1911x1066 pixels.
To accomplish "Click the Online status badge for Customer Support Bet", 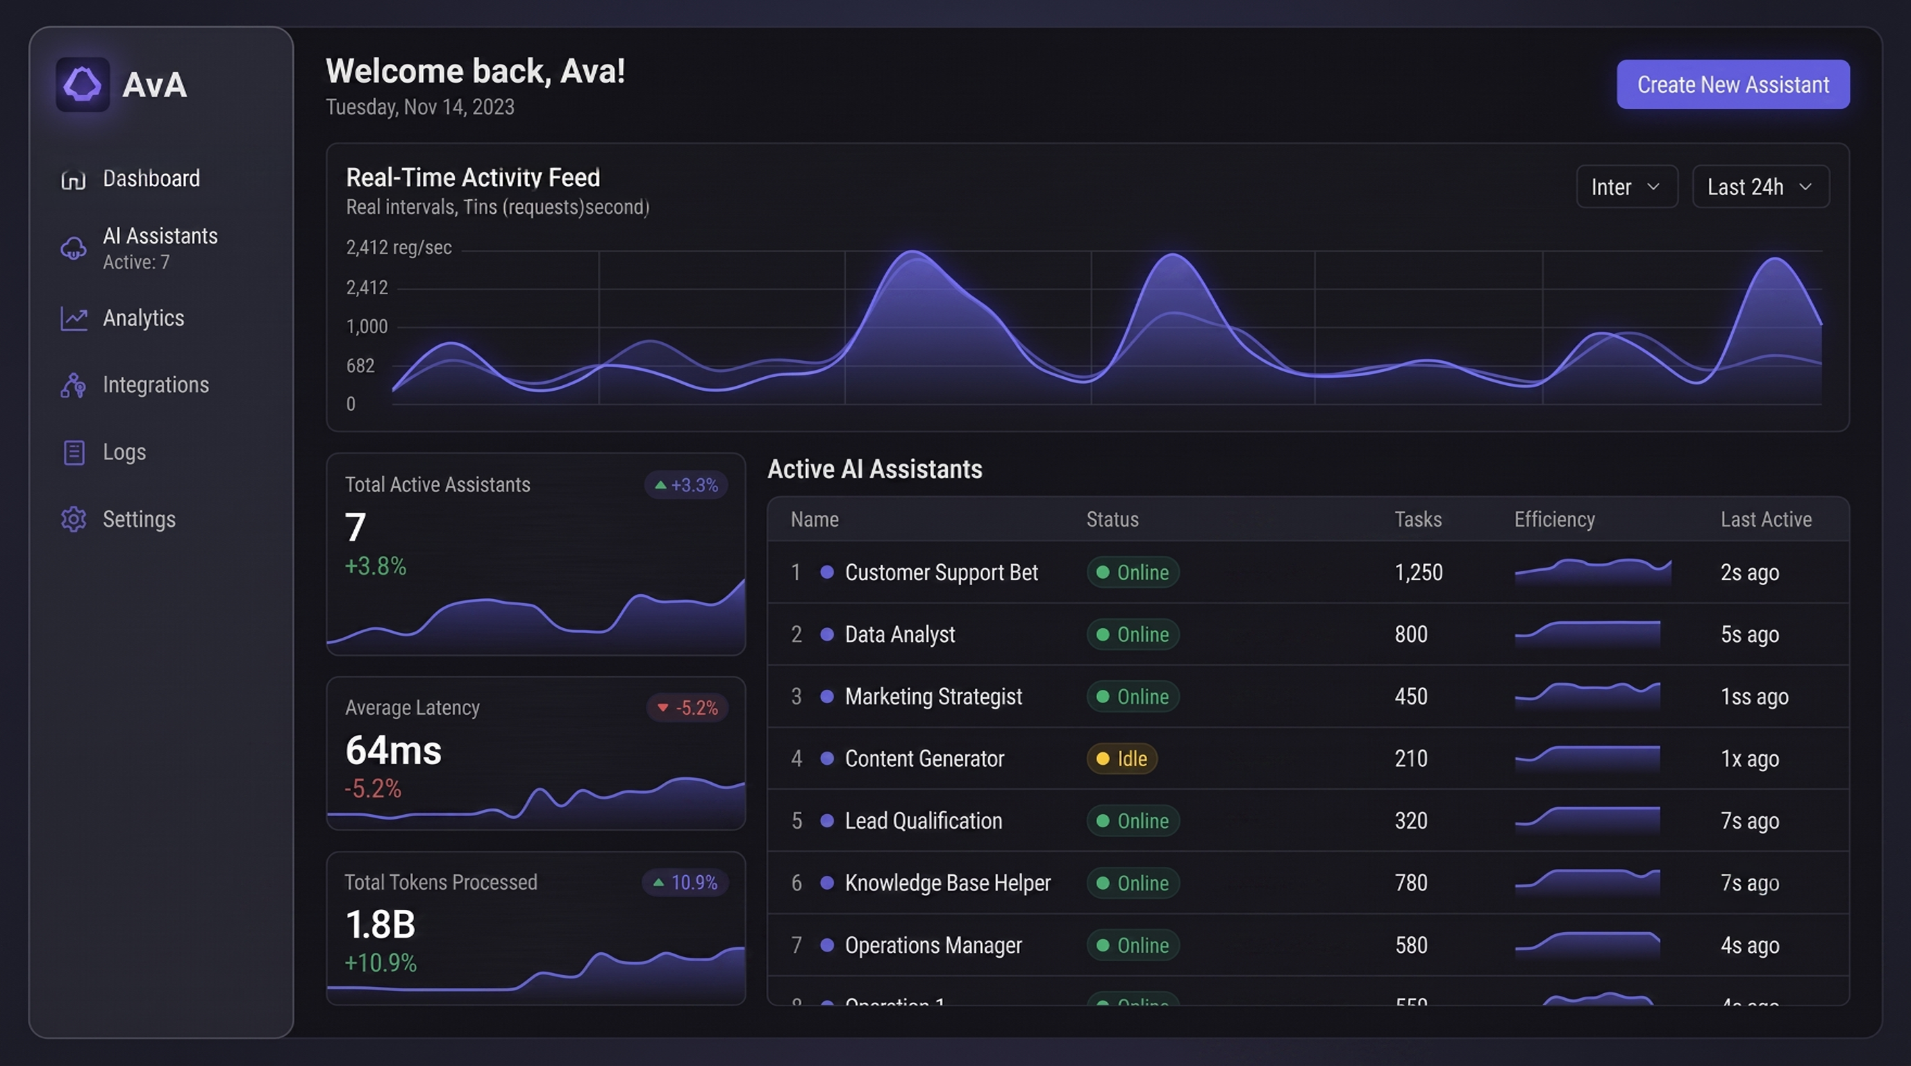I will point(1133,573).
